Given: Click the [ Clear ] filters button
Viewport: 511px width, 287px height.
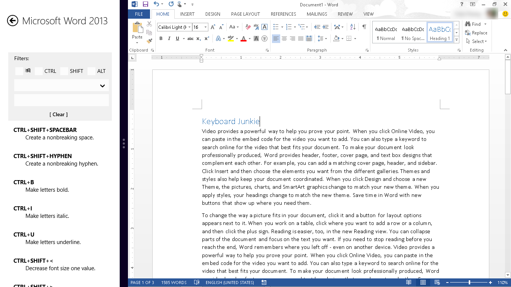Looking at the screenshot, I should [x=59, y=114].
